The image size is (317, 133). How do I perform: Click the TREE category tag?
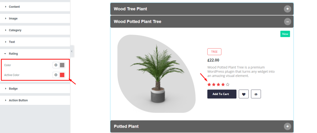coord(214,52)
